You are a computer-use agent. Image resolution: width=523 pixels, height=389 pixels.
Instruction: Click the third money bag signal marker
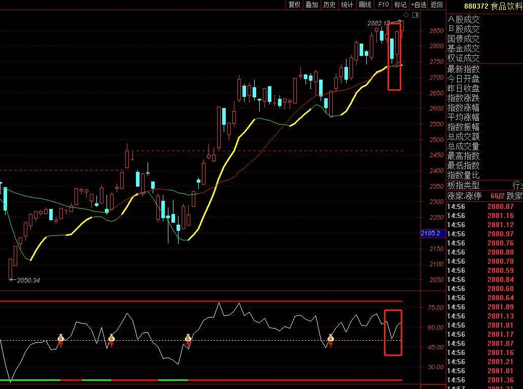click(188, 338)
